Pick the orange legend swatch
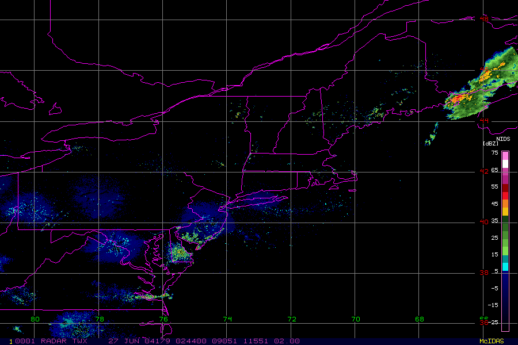 click(505, 204)
